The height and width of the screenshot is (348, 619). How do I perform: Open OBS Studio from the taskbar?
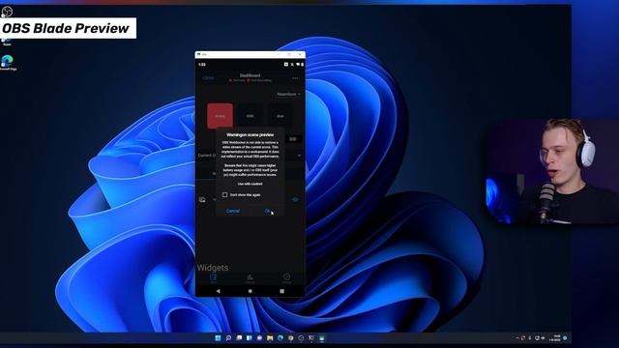301,338
